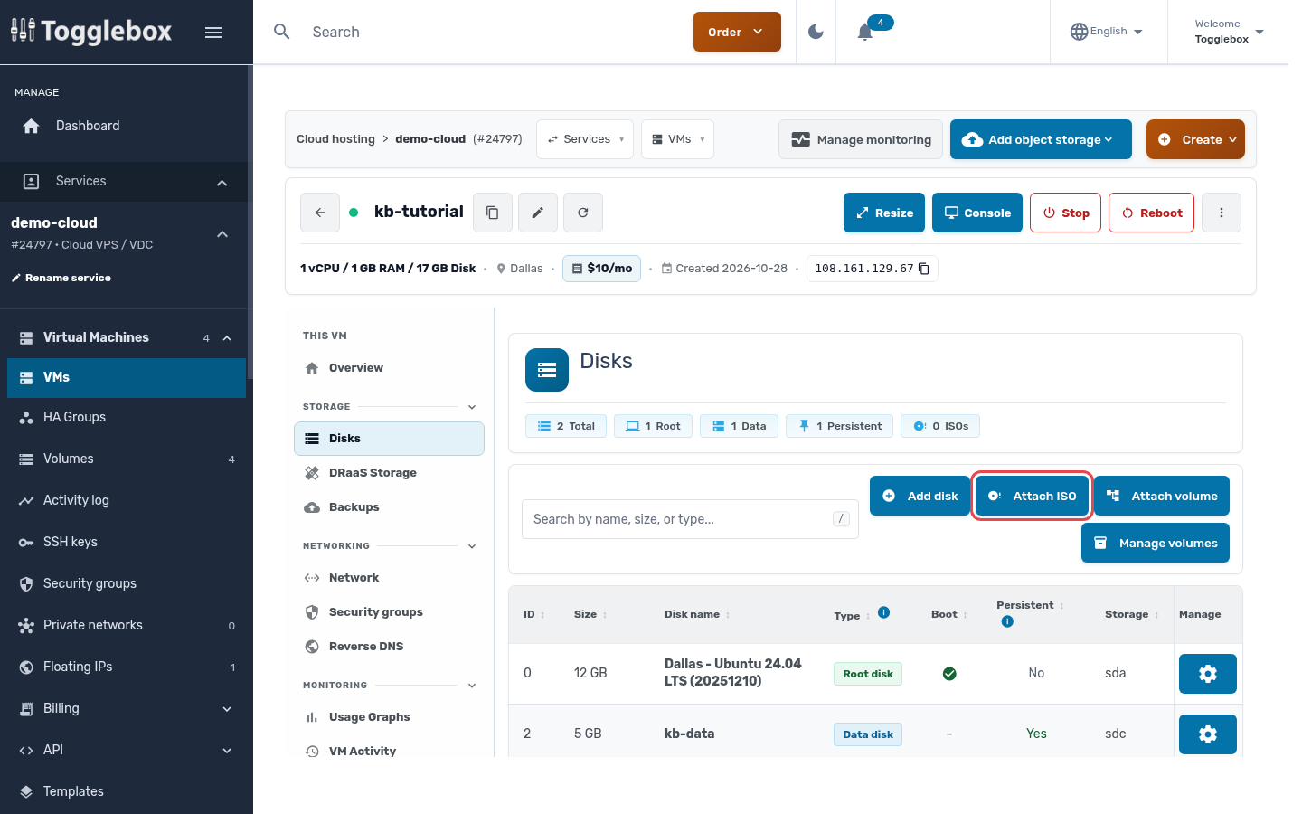The width and height of the screenshot is (1302, 814).
Task: Open Security groups in VM menu
Action: click(x=389, y=612)
